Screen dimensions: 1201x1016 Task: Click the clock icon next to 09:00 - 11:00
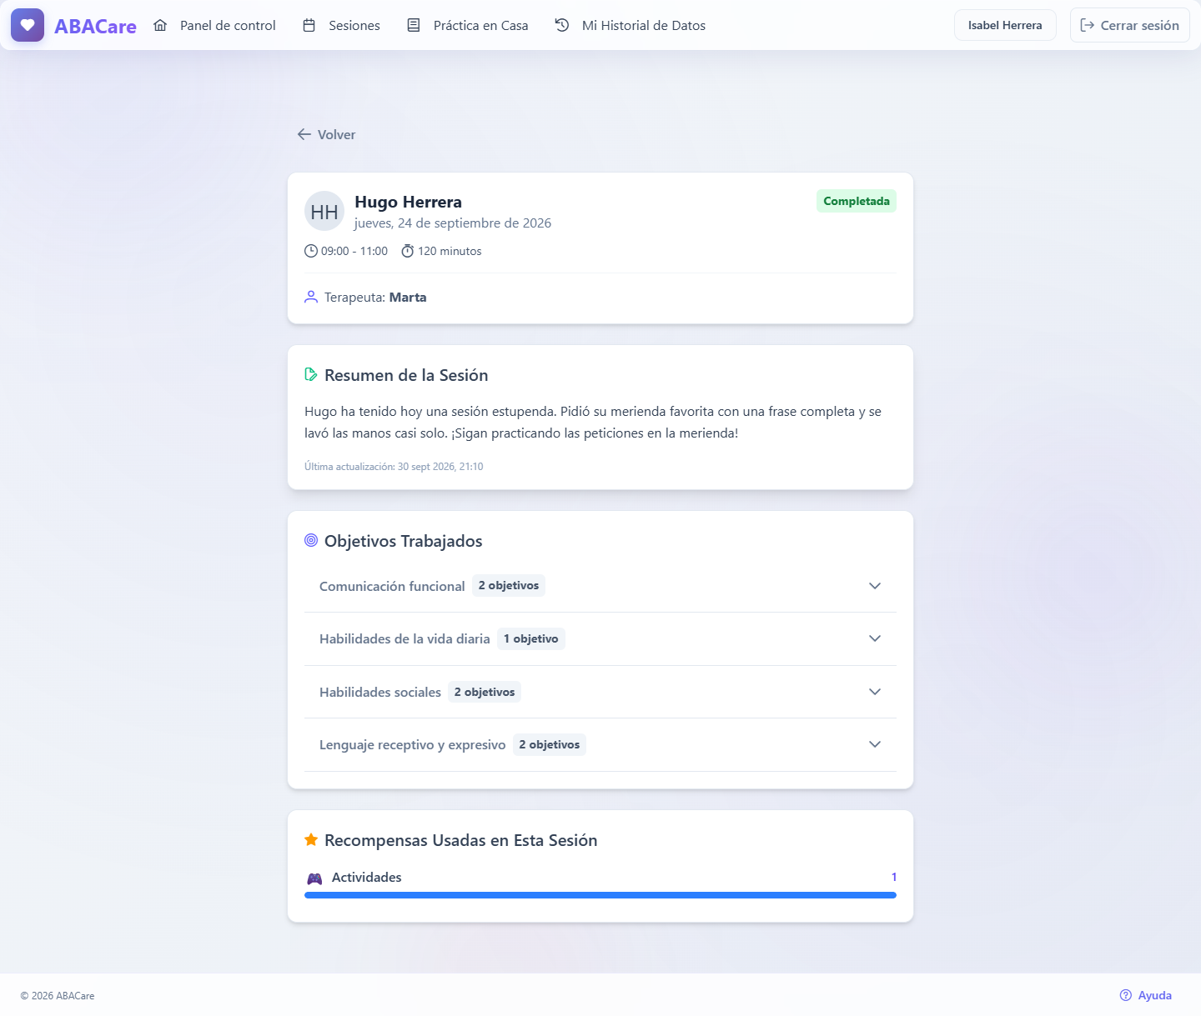(311, 251)
